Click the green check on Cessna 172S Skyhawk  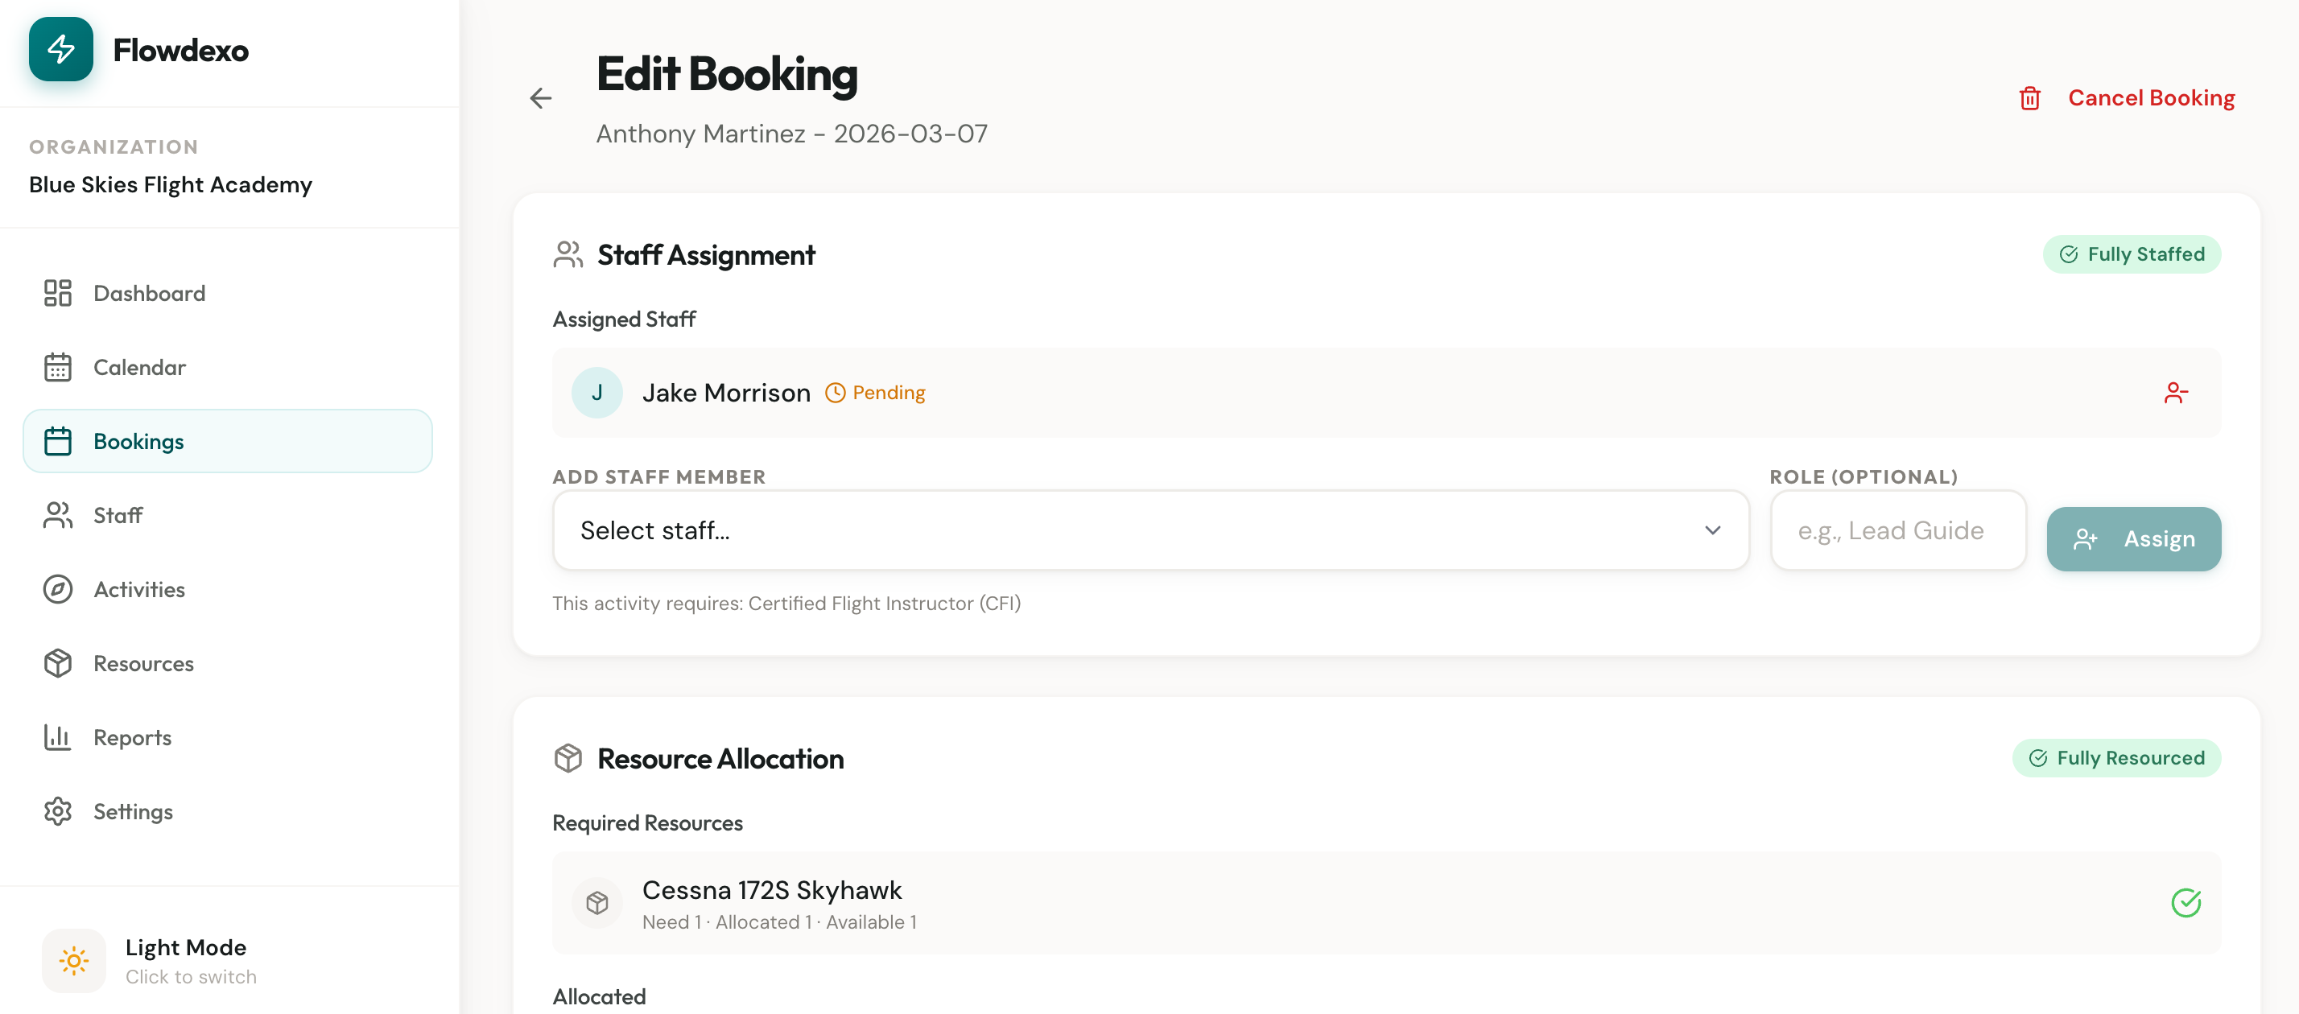point(2185,903)
